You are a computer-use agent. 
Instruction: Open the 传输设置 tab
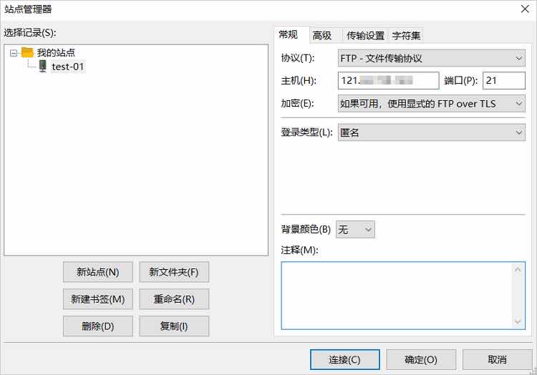pos(365,36)
